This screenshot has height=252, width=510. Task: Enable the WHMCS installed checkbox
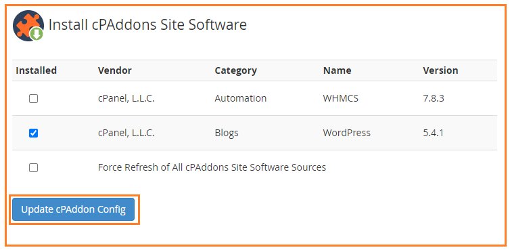pyautogui.click(x=33, y=98)
